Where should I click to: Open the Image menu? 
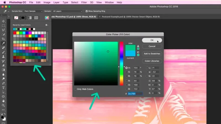point(47,2)
